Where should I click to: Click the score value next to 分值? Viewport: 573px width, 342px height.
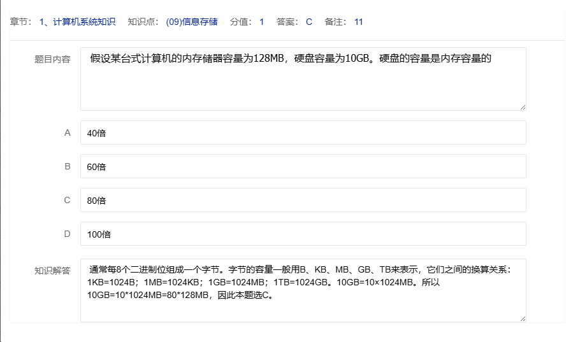(261, 22)
